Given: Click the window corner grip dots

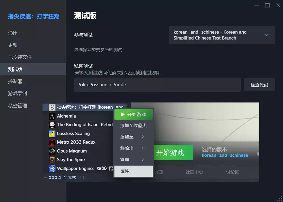Looking at the screenshot, I should 279,198.
